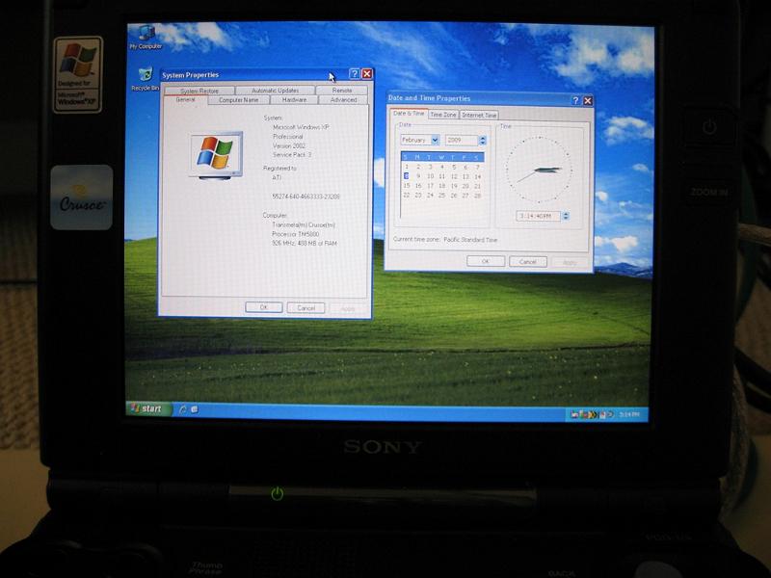Select day 28 in the calendar
The width and height of the screenshot is (771, 578).
click(x=477, y=196)
